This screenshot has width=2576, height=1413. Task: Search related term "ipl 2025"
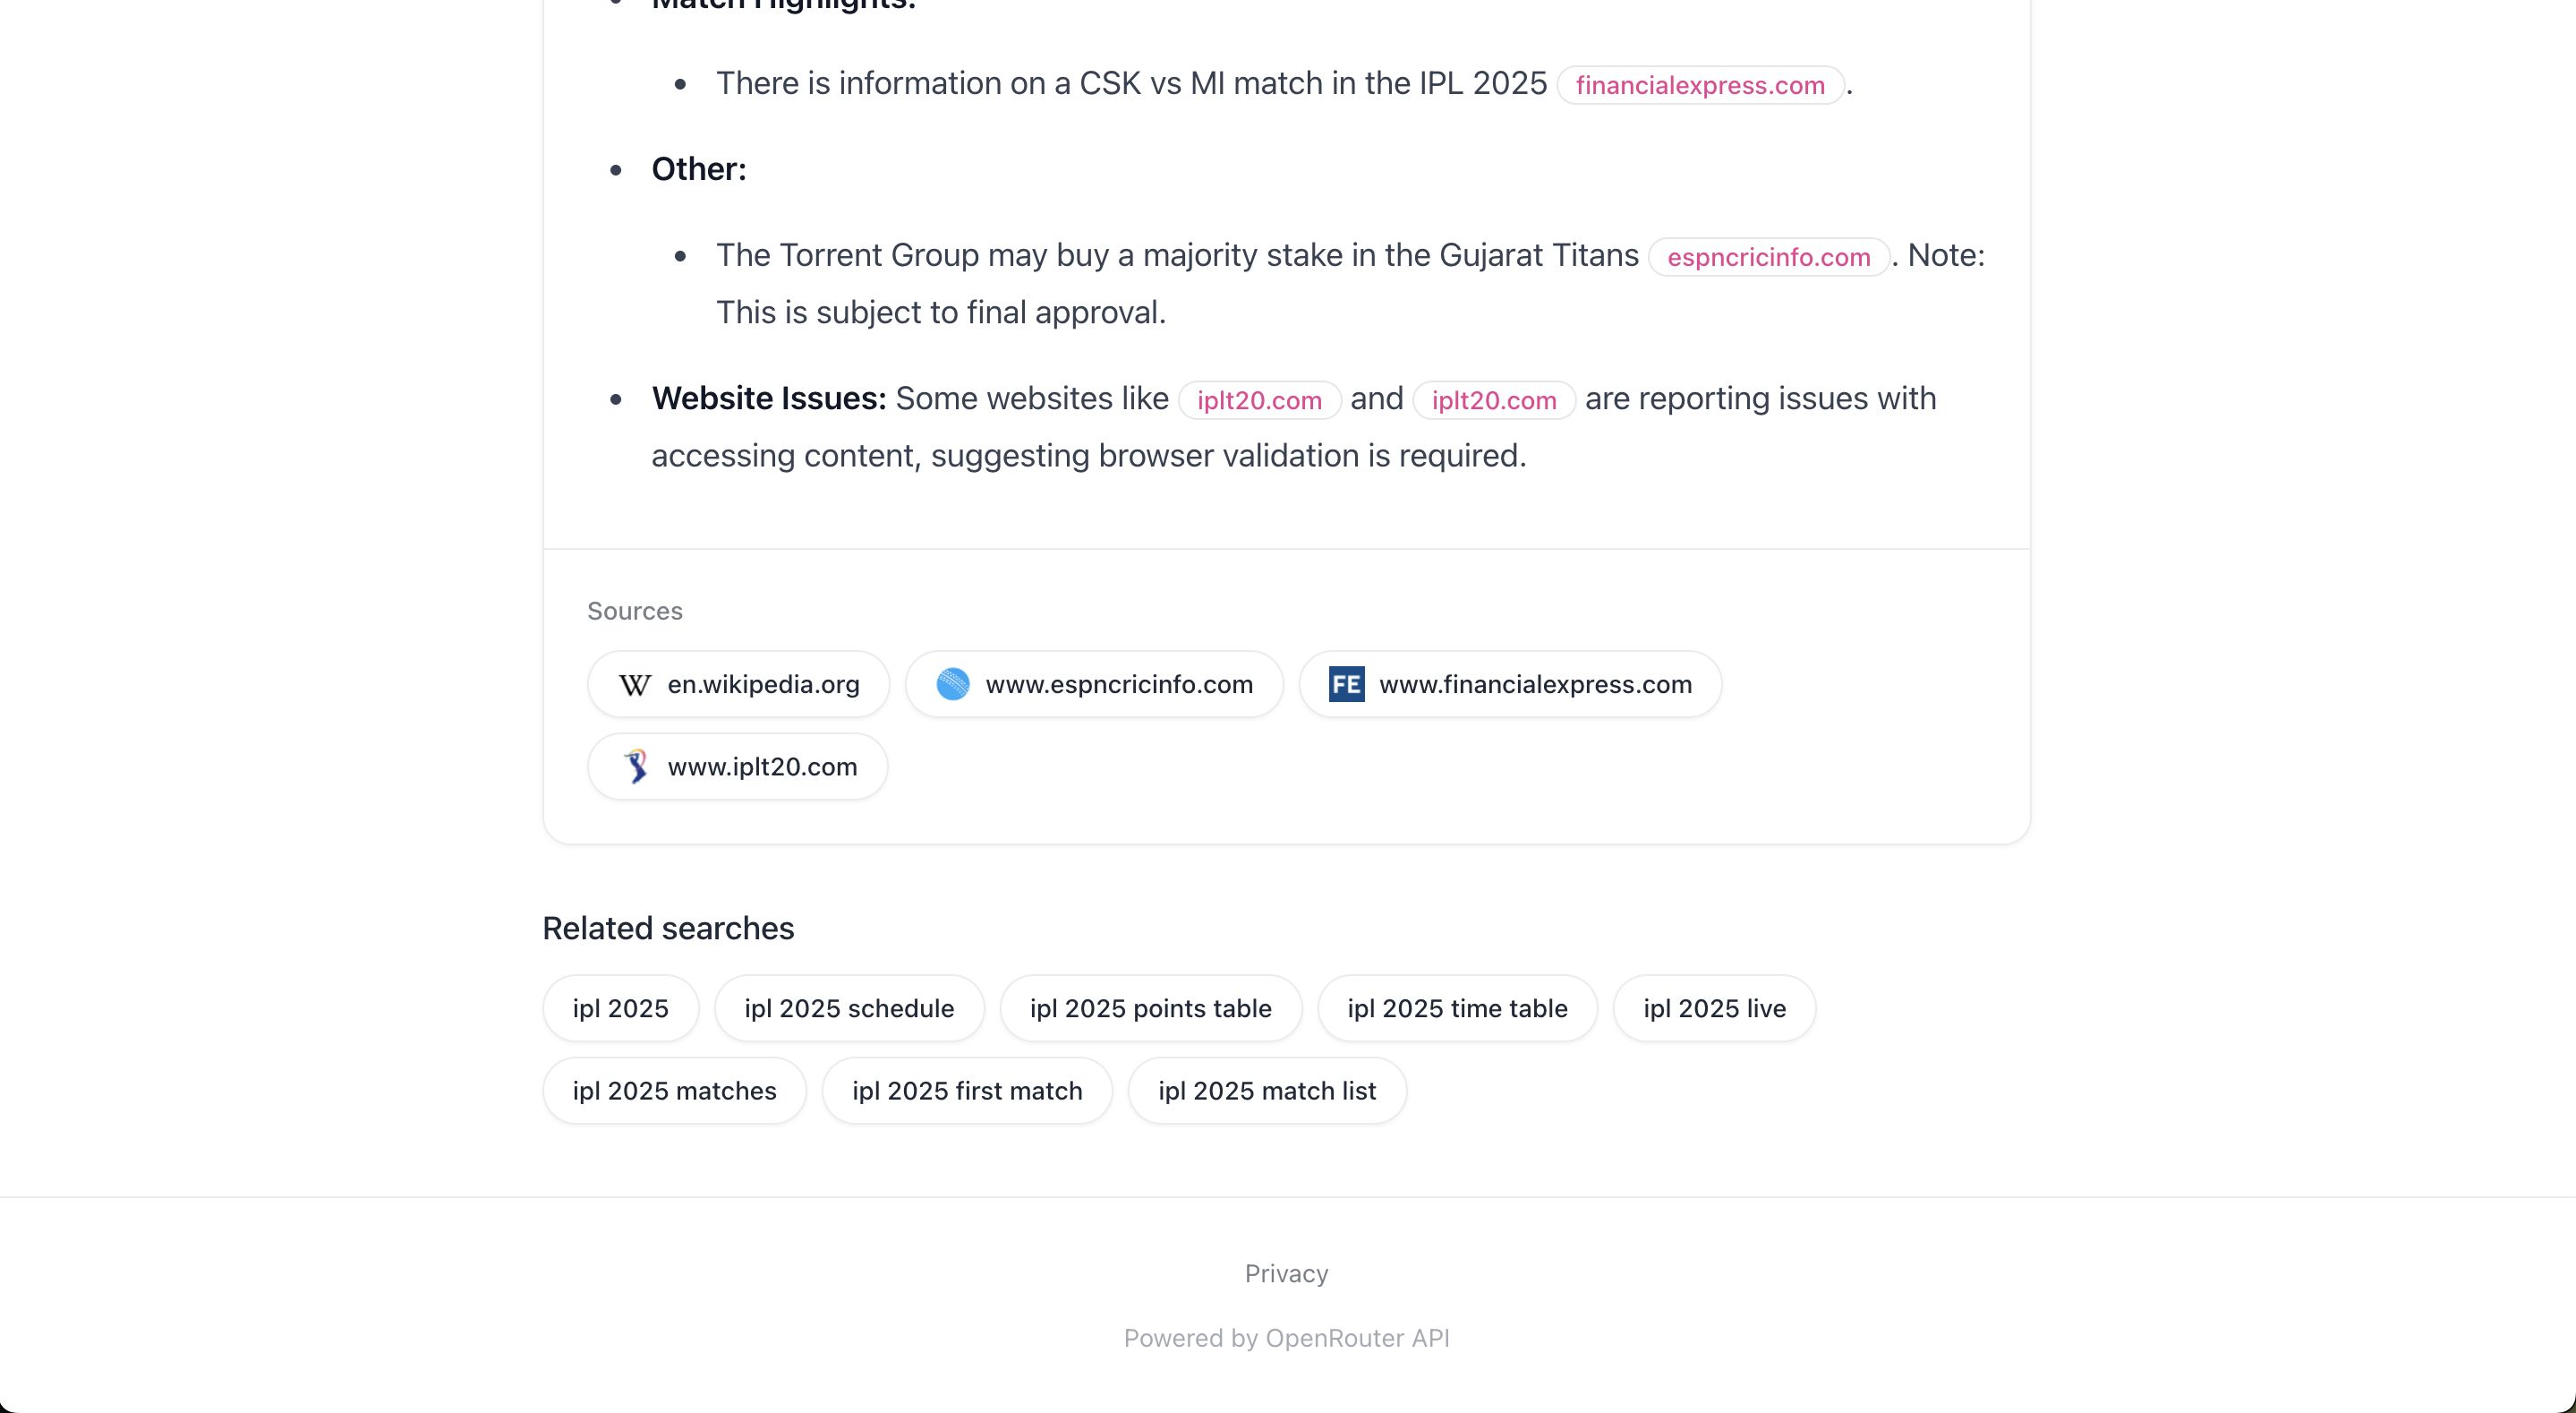click(620, 1009)
